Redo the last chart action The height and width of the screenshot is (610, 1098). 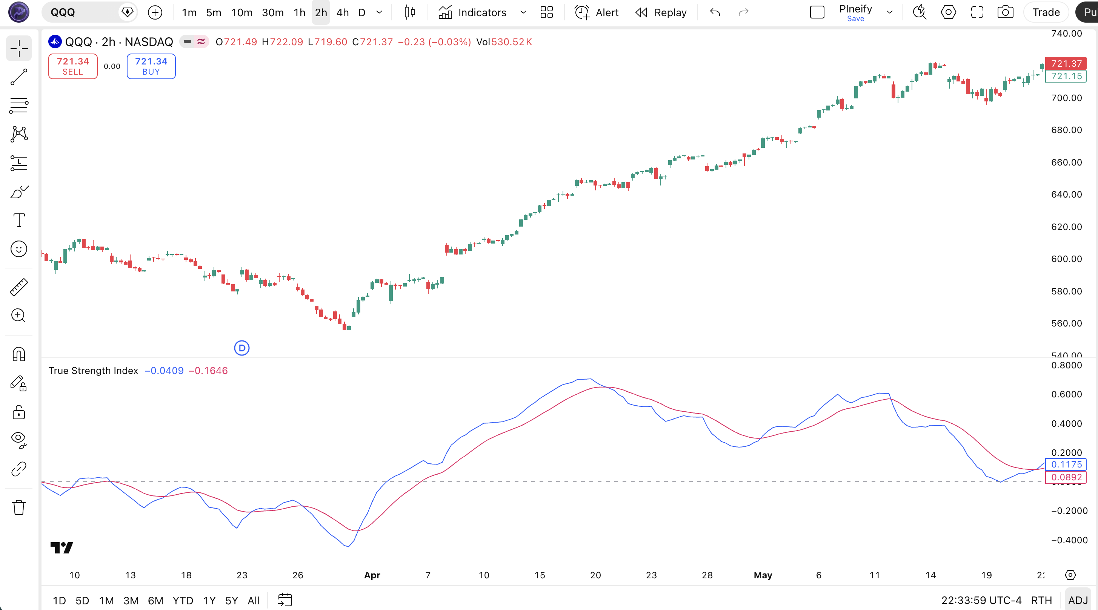pos(743,12)
